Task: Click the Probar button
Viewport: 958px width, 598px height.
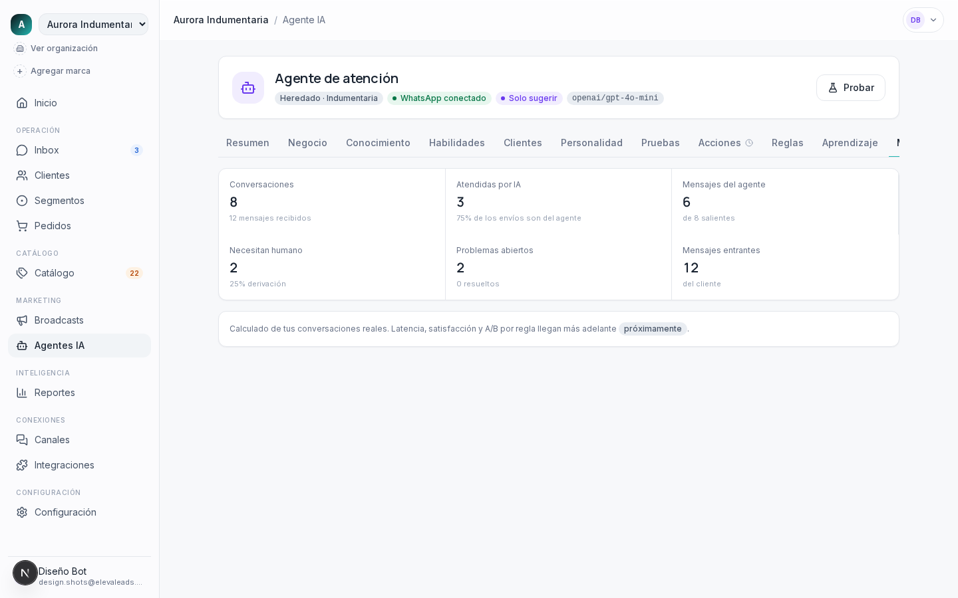Action: (851, 88)
